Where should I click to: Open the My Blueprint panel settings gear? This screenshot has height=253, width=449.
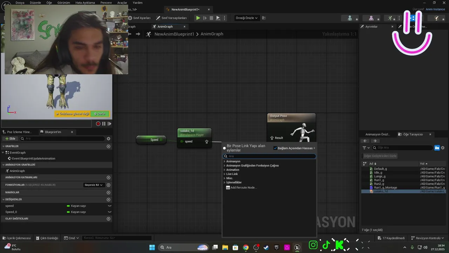click(x=108, y=139)
